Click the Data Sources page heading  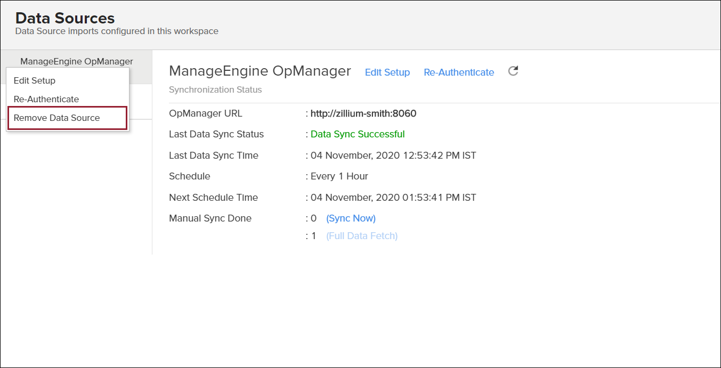pyautogui.click(x=65, y=18)
